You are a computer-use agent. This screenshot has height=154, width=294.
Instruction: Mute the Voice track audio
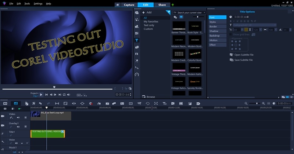click(x=16, y=143)
